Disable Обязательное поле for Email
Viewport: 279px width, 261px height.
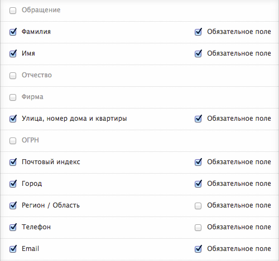pyautogui.click(x=198, y=249)
